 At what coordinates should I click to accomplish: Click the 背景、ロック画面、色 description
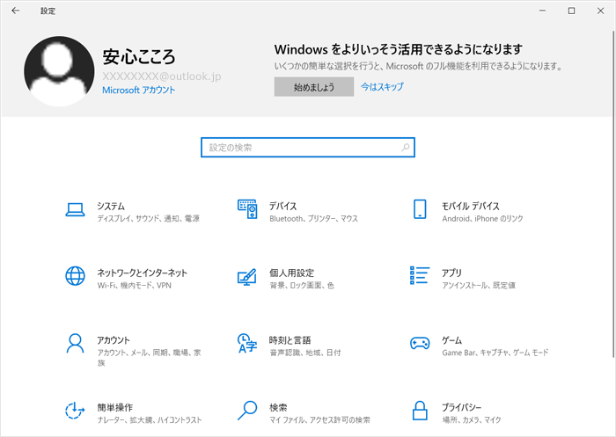302,286
